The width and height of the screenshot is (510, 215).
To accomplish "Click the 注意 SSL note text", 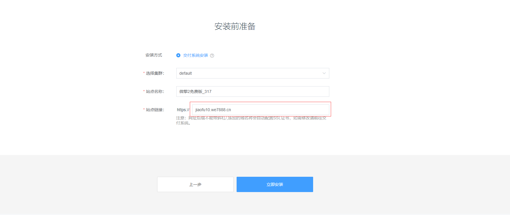I will [251, 121].
